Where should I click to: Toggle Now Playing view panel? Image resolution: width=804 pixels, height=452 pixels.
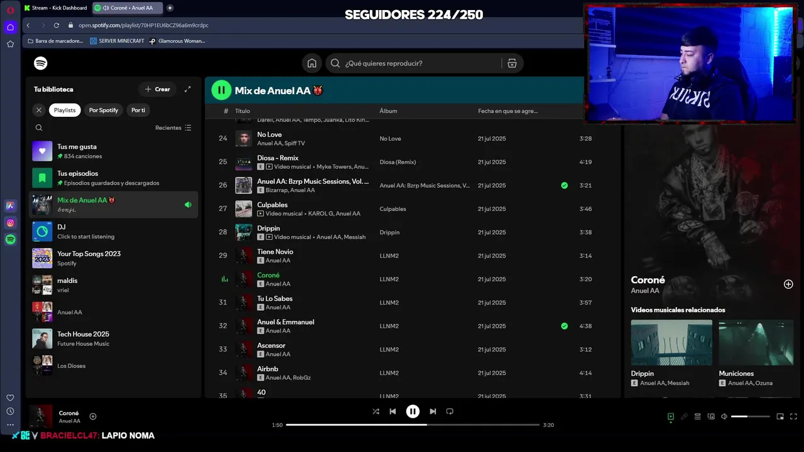tap(671, 416)
